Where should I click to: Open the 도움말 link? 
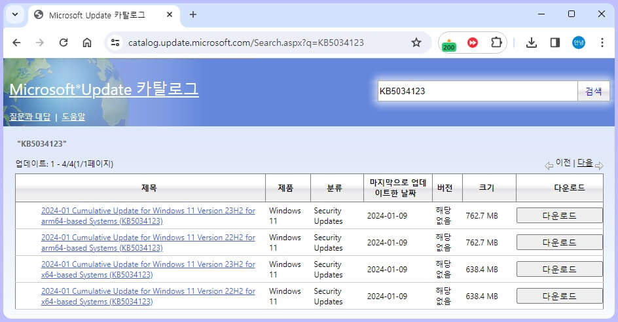pos(73,116)
